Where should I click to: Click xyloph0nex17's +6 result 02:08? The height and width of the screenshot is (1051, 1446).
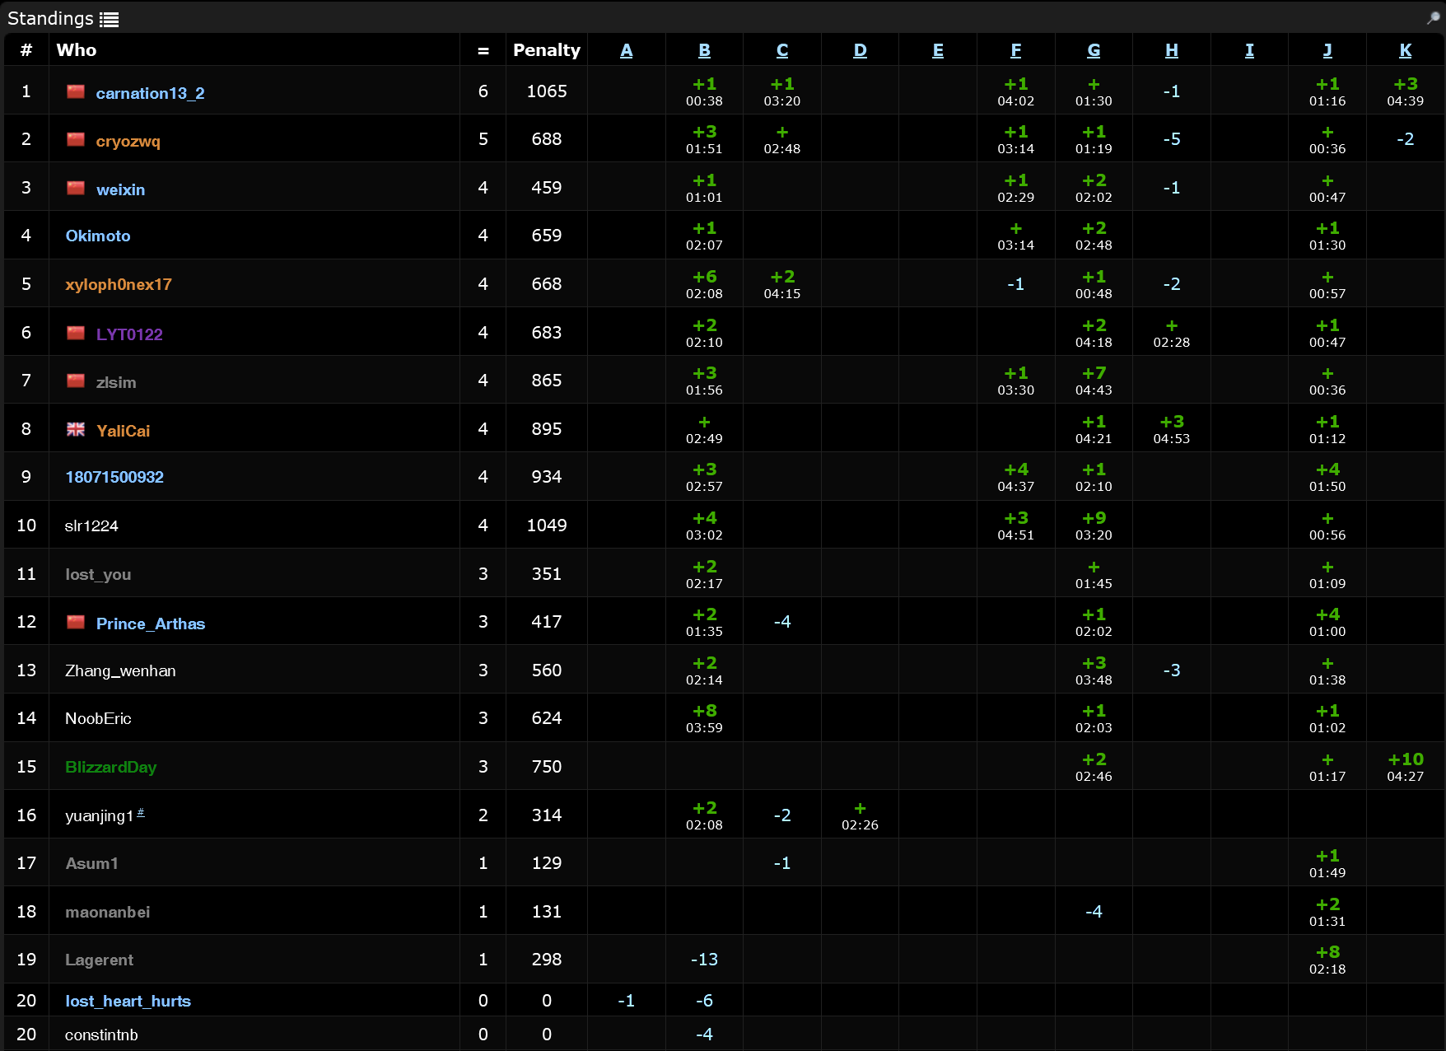pos(705,284)
